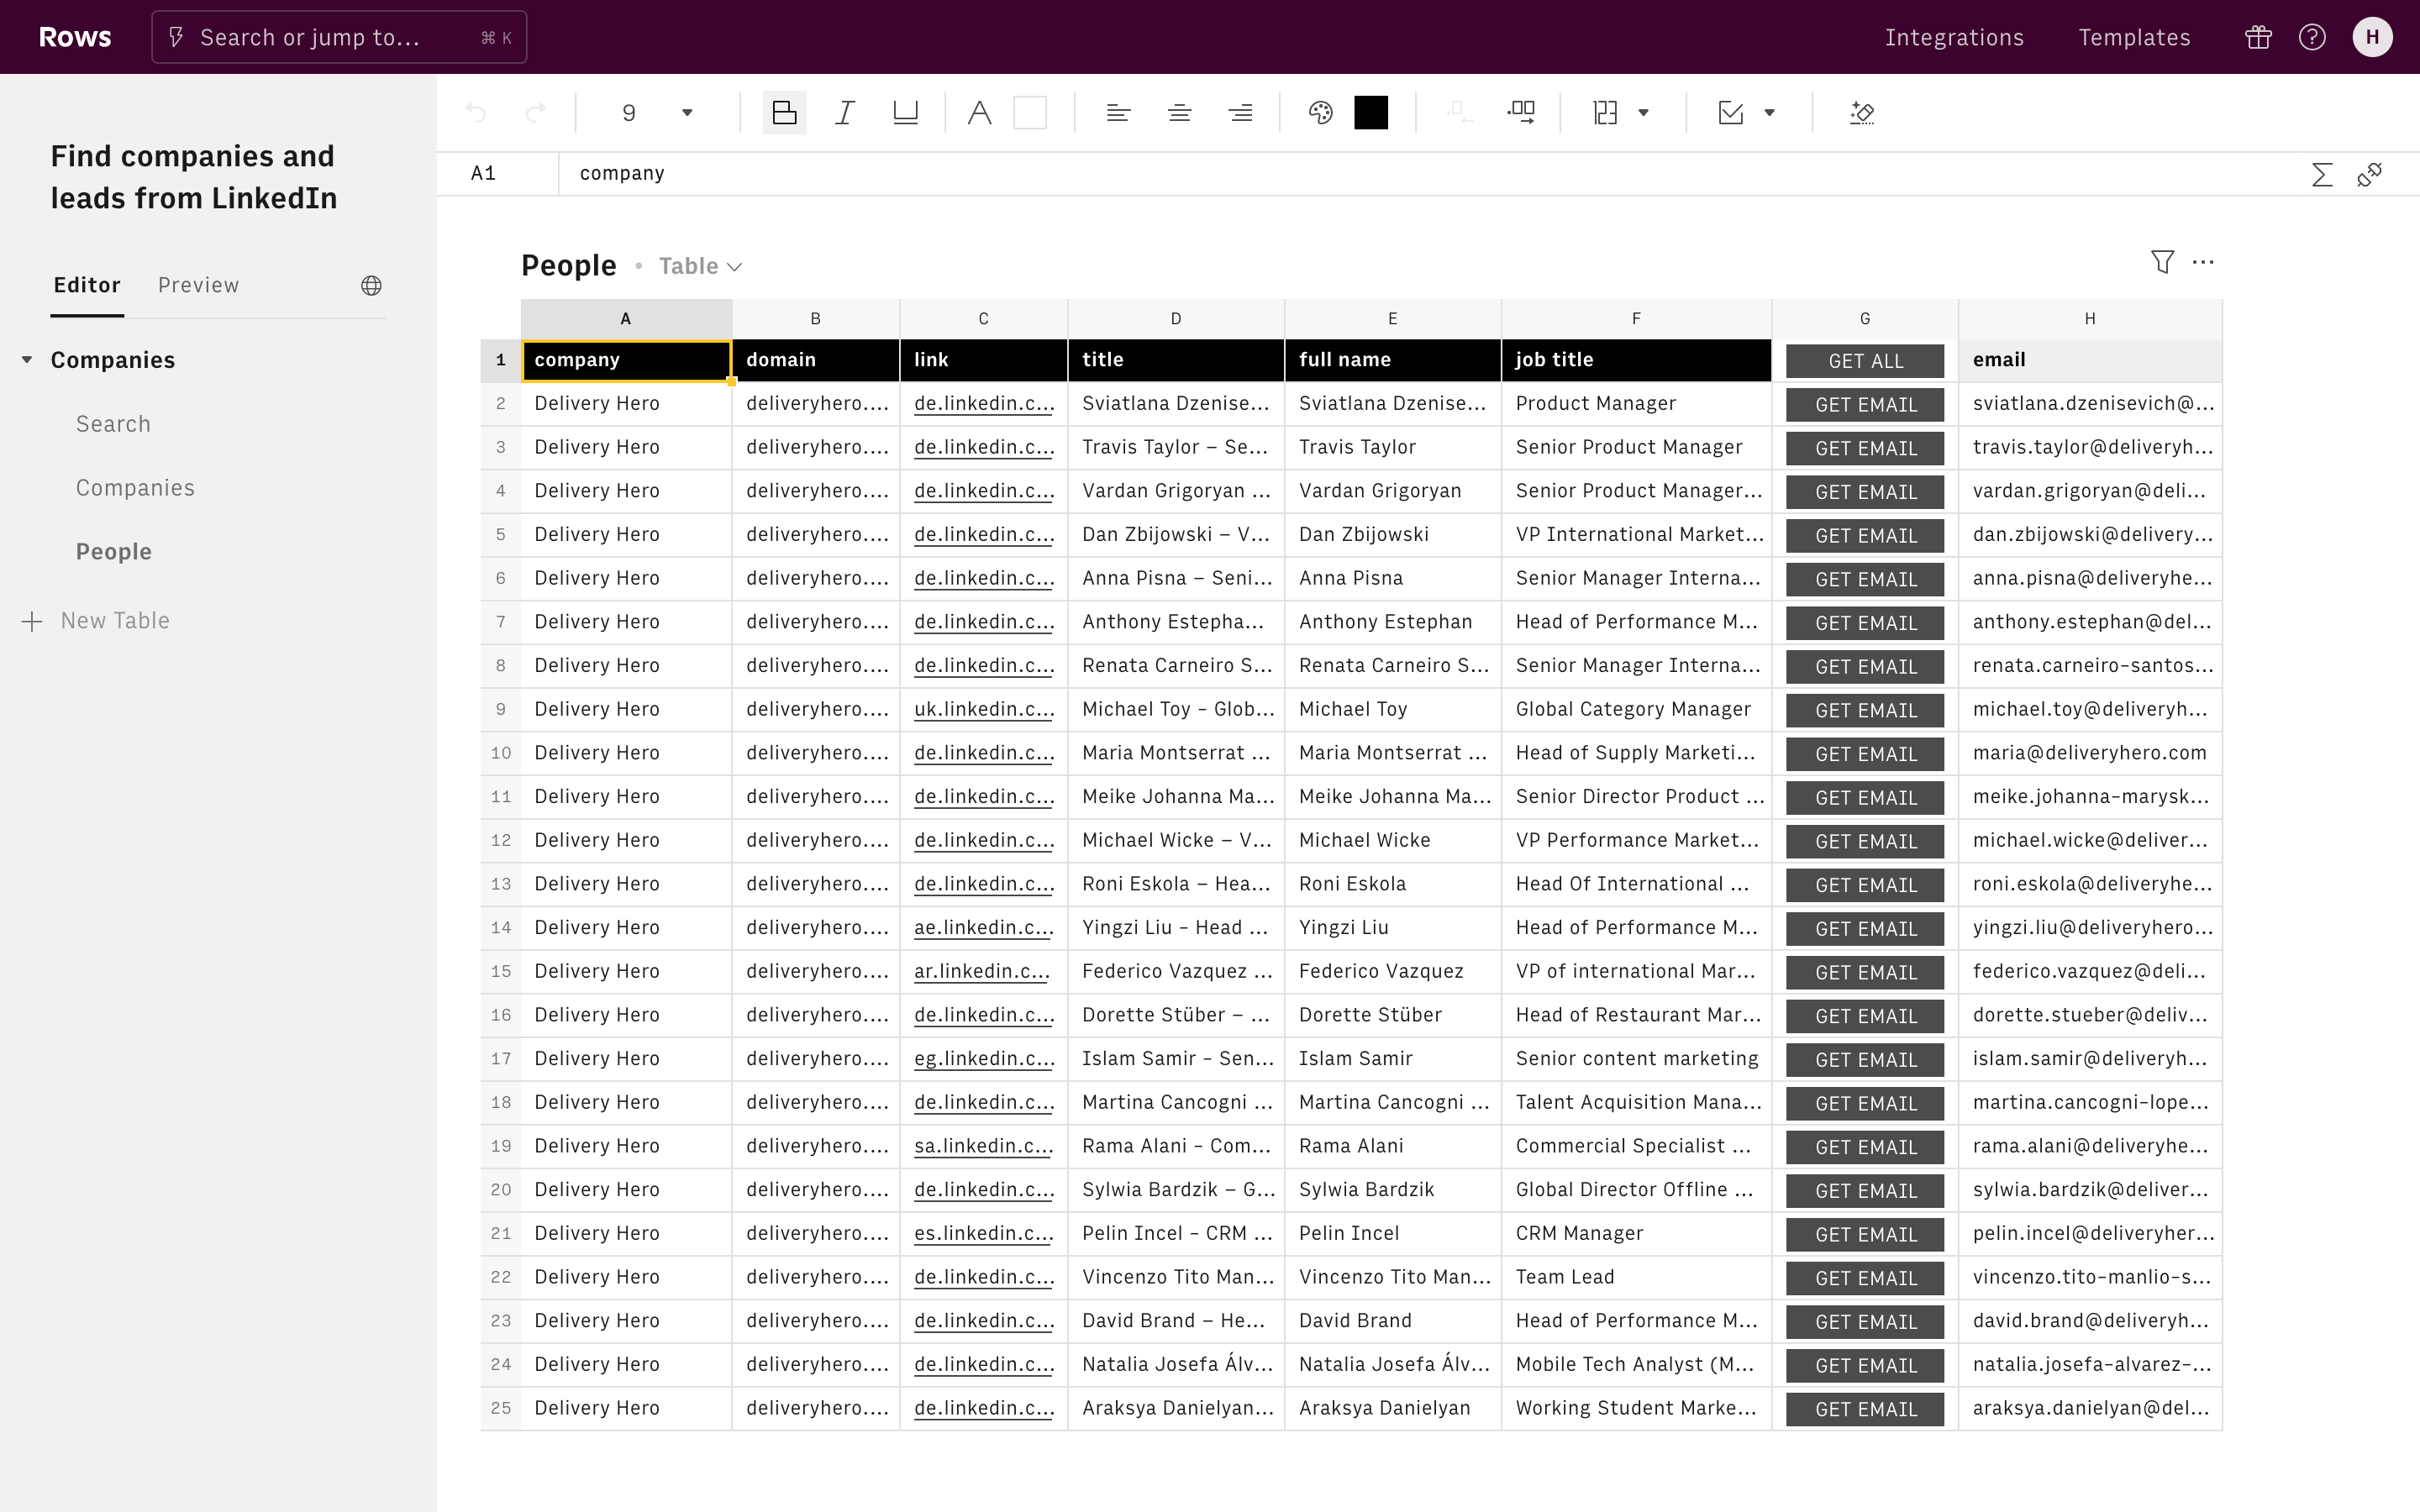Open the table filter icon
Viewport: 2420px width, 1512px height.
click(2162, 262)
